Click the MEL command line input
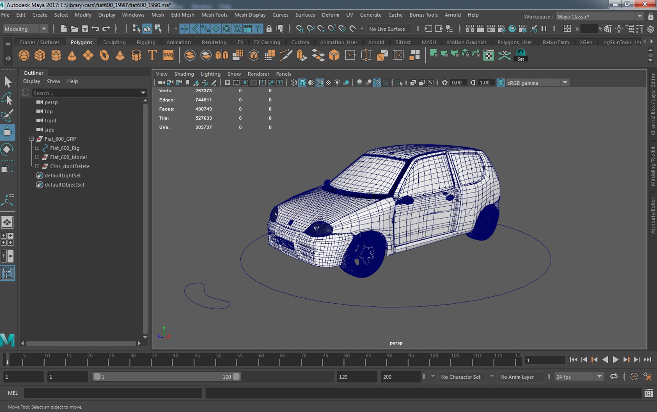The height and width of the screenshot is (412, 657). (113, 393)
